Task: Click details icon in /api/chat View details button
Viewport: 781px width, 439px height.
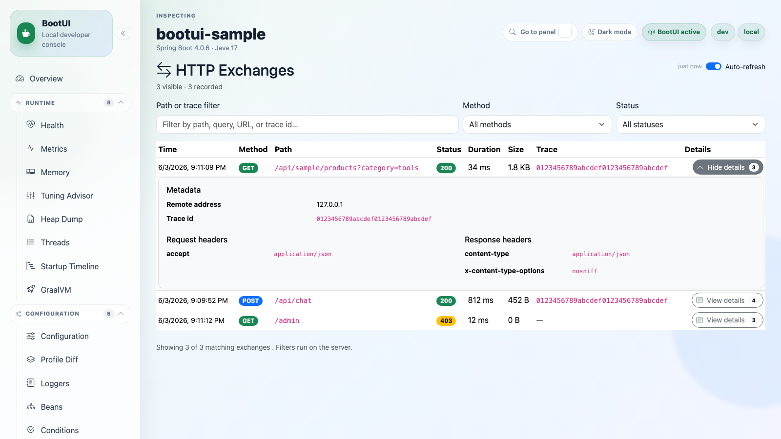Action: pos(699,300)
